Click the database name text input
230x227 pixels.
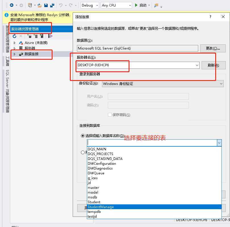click(152, 143)
